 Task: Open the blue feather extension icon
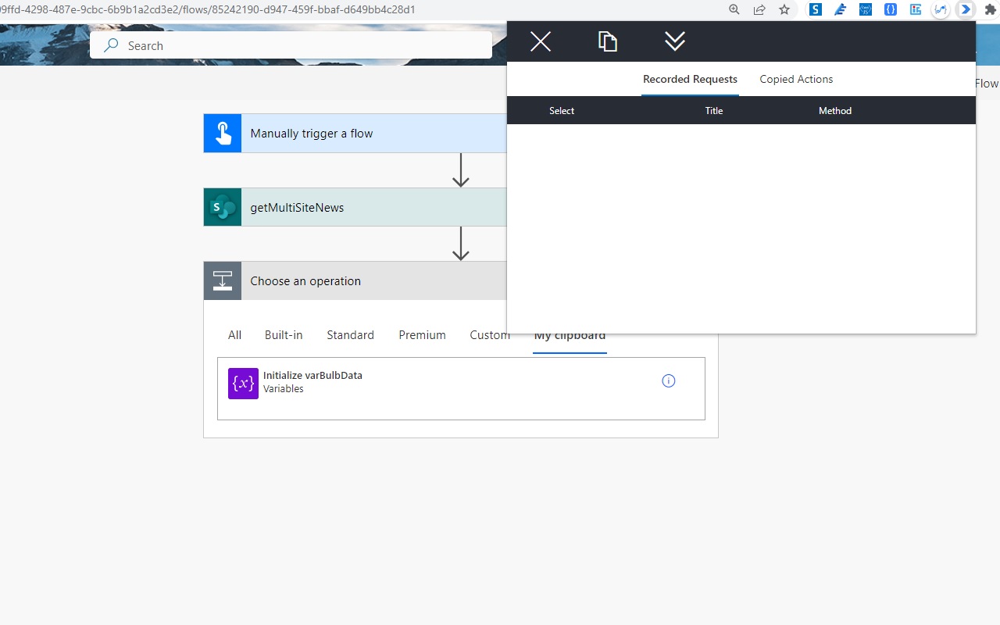tap(841, 10)
